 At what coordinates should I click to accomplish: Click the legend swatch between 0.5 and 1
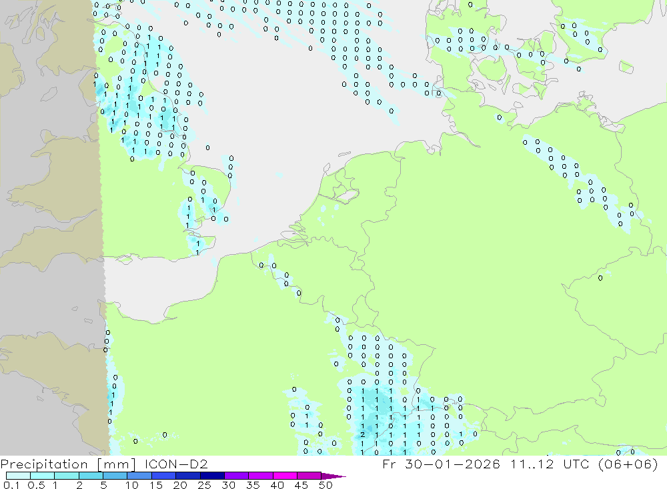coord(42,476)
